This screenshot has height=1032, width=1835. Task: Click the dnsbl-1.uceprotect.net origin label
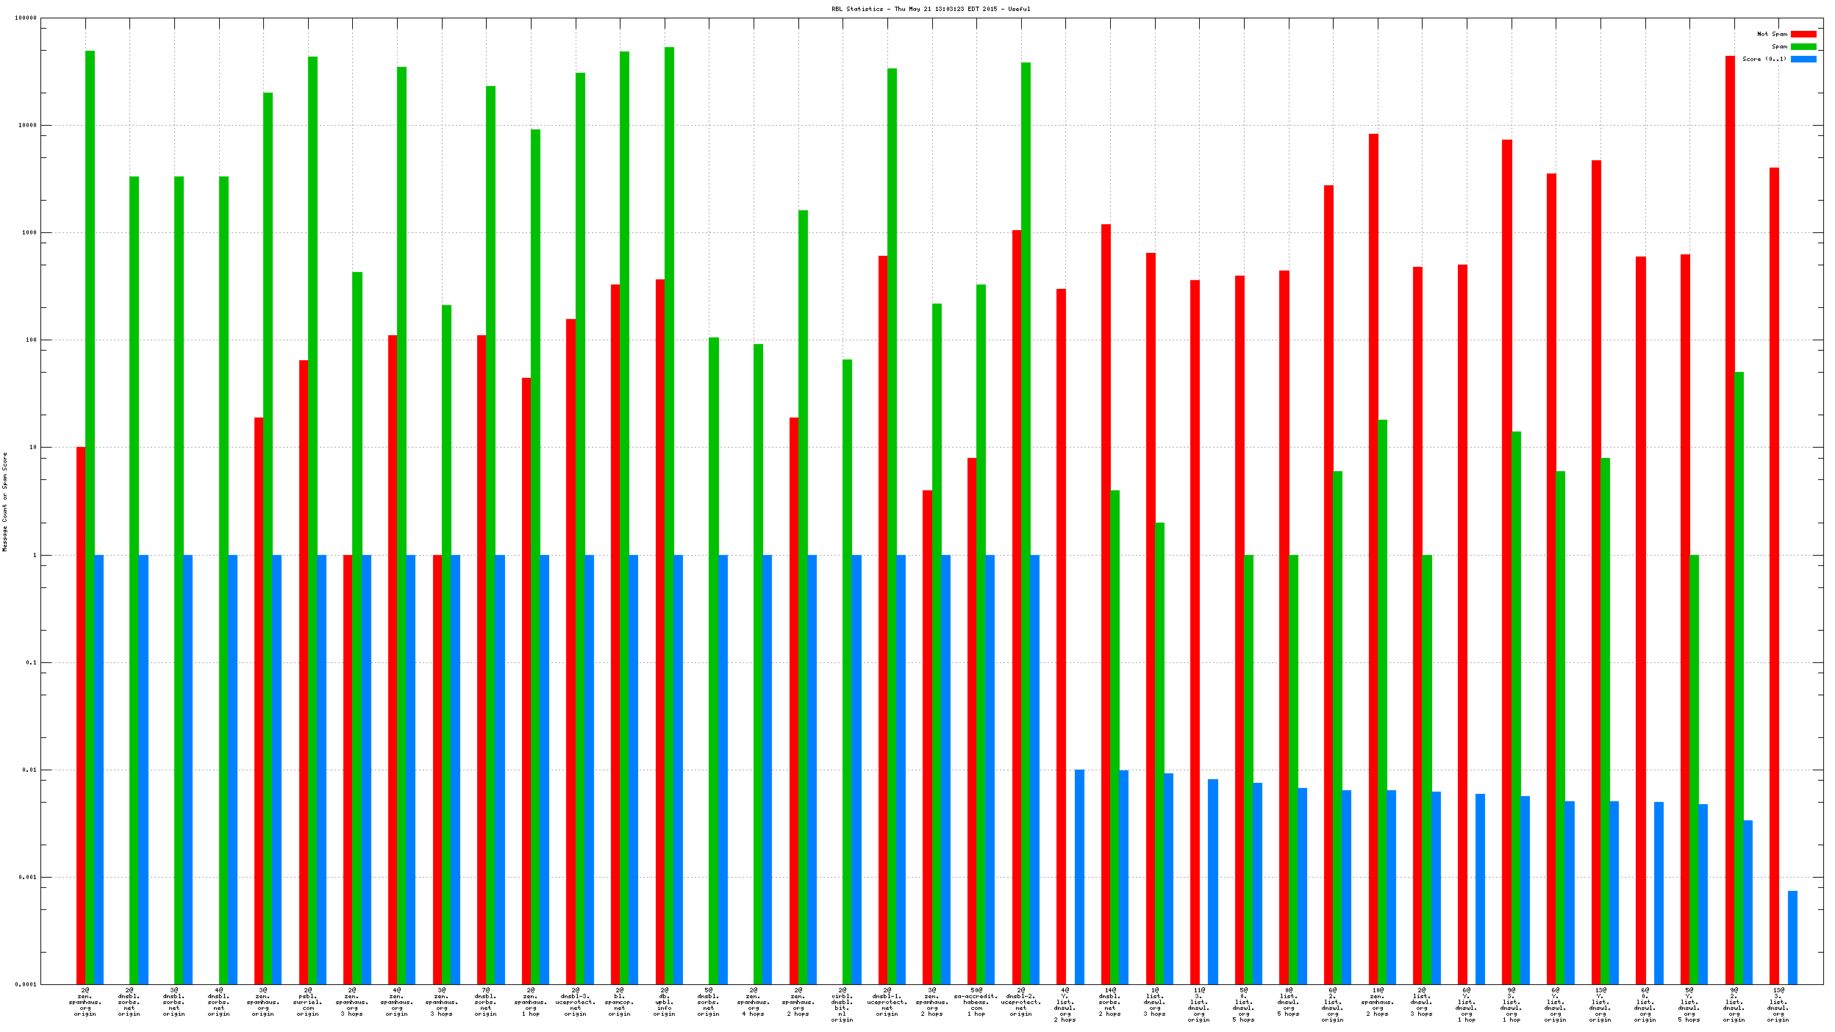pos(887,1002)
